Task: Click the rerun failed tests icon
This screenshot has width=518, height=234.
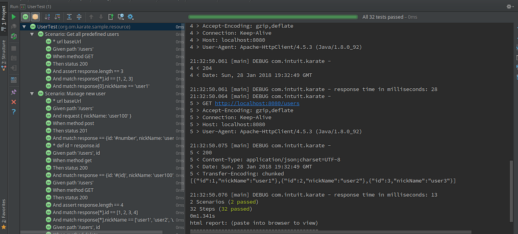Action: coord(14,27)
